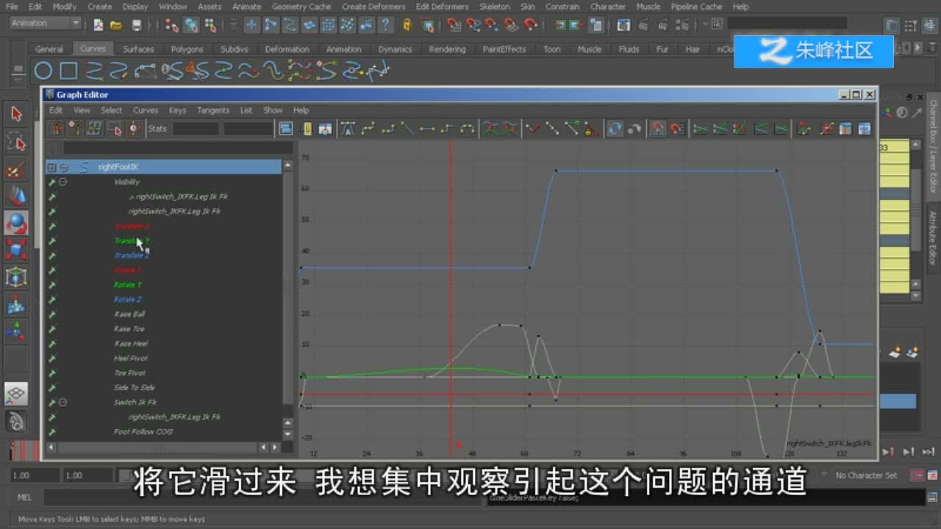Screen dimensions: 941x529
Task: Toggle Value Snap in Graph Editor toolbar
Action: pyautogui.click(x=677, y=129)
